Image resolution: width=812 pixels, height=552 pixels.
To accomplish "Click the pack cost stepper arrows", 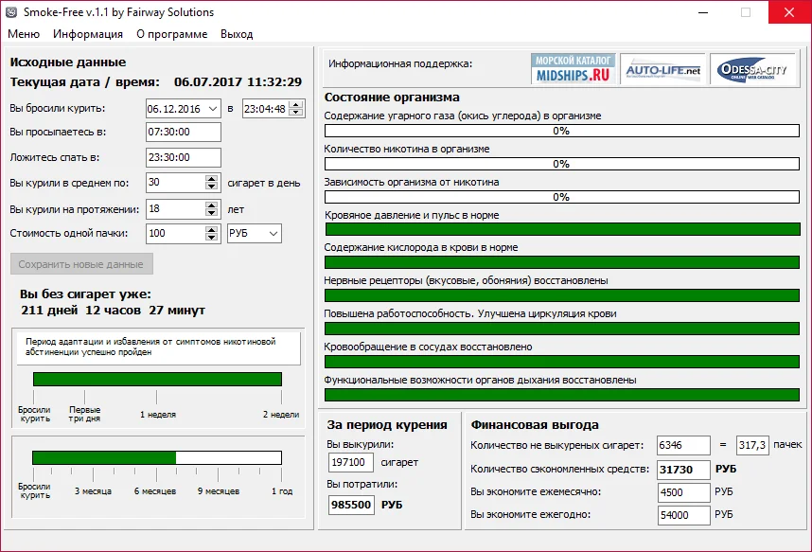I will (x=211, y=233).
